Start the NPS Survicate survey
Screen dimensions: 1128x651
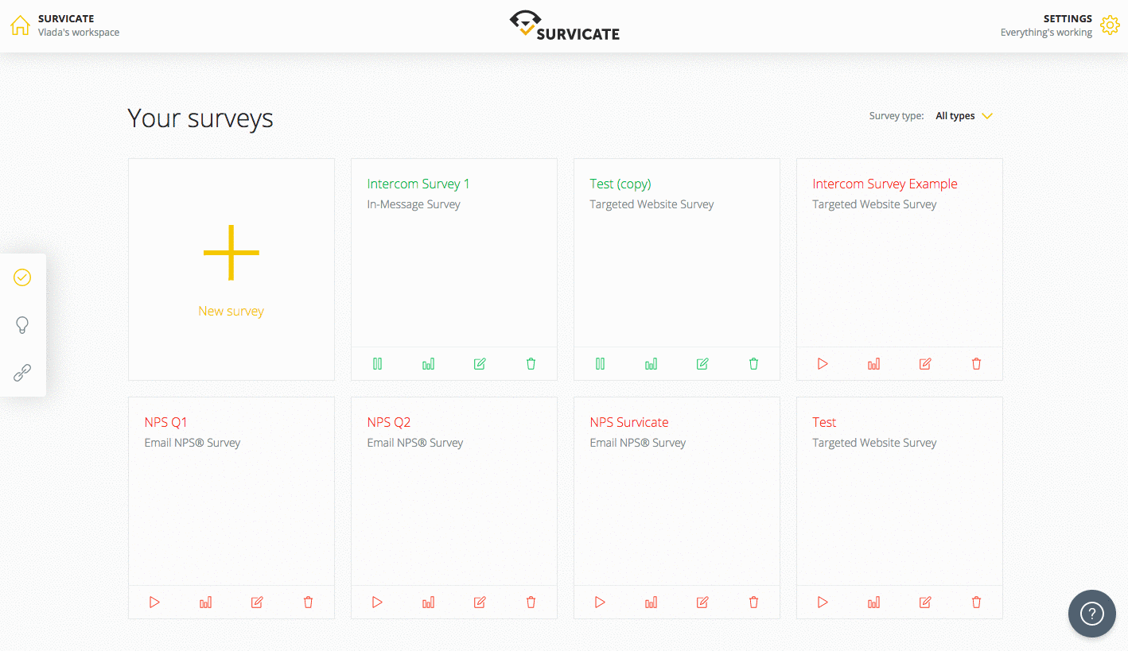point(601,603)
